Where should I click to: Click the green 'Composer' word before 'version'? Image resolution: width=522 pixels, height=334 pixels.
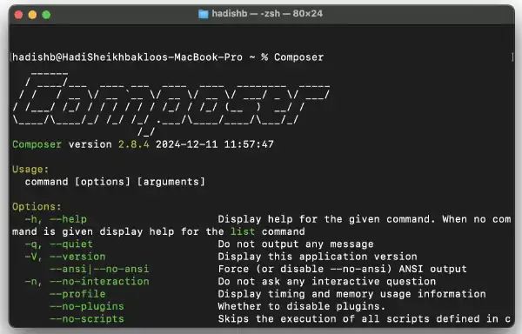click(x=37, y=144)
